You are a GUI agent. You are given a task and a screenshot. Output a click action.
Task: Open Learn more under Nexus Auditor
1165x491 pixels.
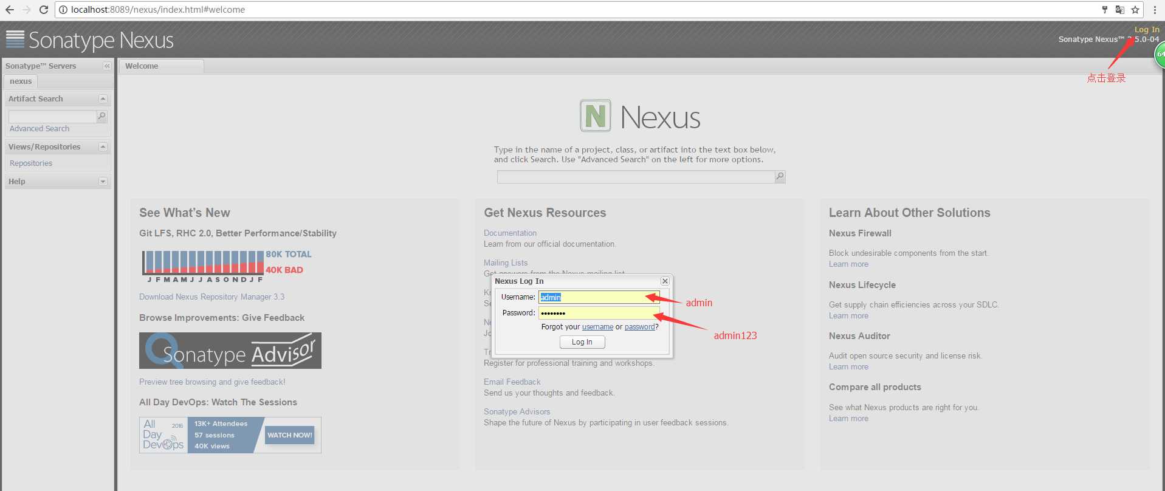848,367
